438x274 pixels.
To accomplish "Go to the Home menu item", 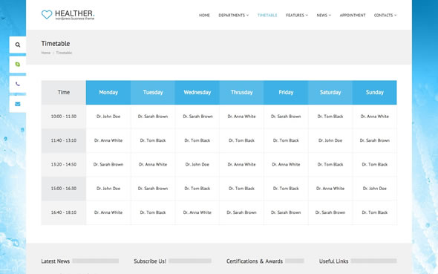I will pyautogui.click(x=204, y=15).
